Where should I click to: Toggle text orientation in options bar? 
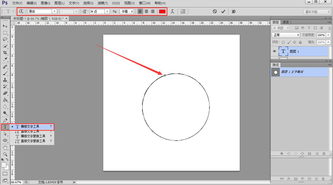coord(21,11)
